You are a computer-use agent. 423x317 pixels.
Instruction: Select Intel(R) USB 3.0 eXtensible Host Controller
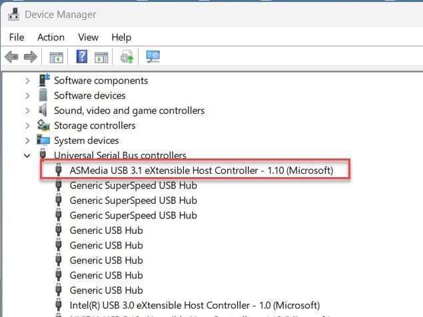(195, 305)
